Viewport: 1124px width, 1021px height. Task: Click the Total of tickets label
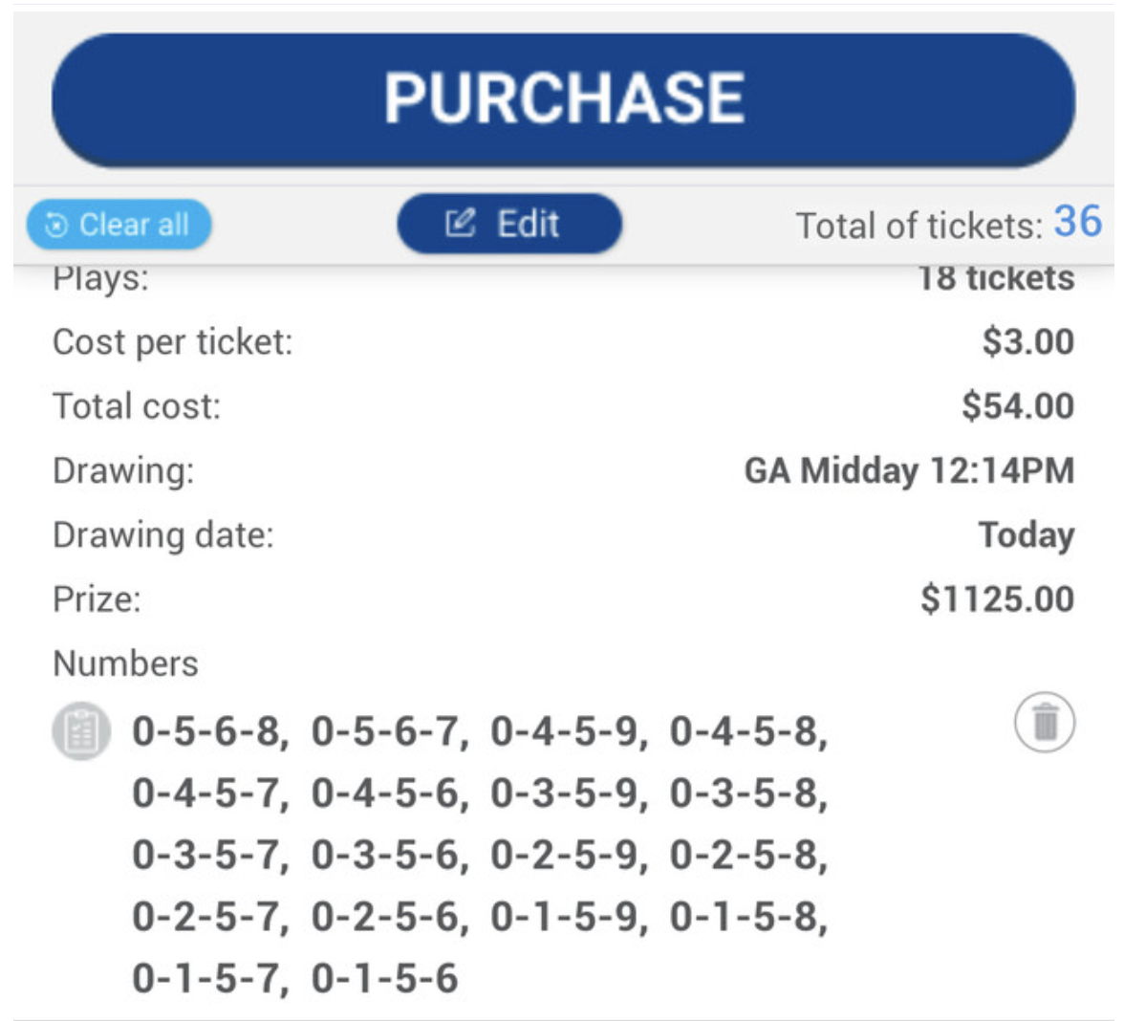919,226
